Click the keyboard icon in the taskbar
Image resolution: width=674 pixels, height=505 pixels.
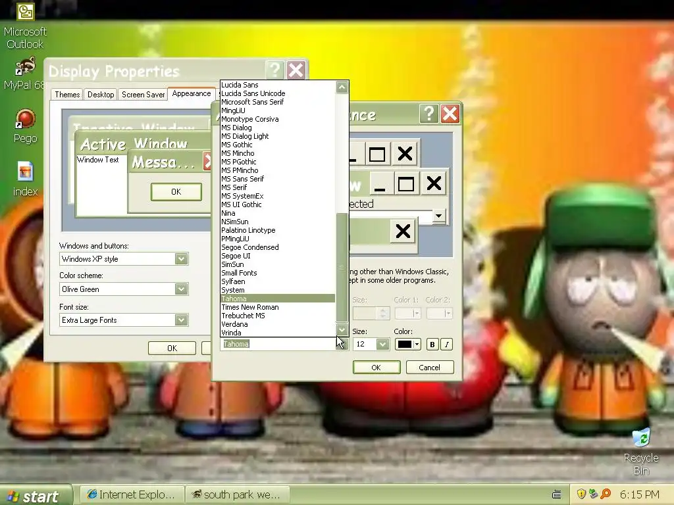click(x=557, y=494)
